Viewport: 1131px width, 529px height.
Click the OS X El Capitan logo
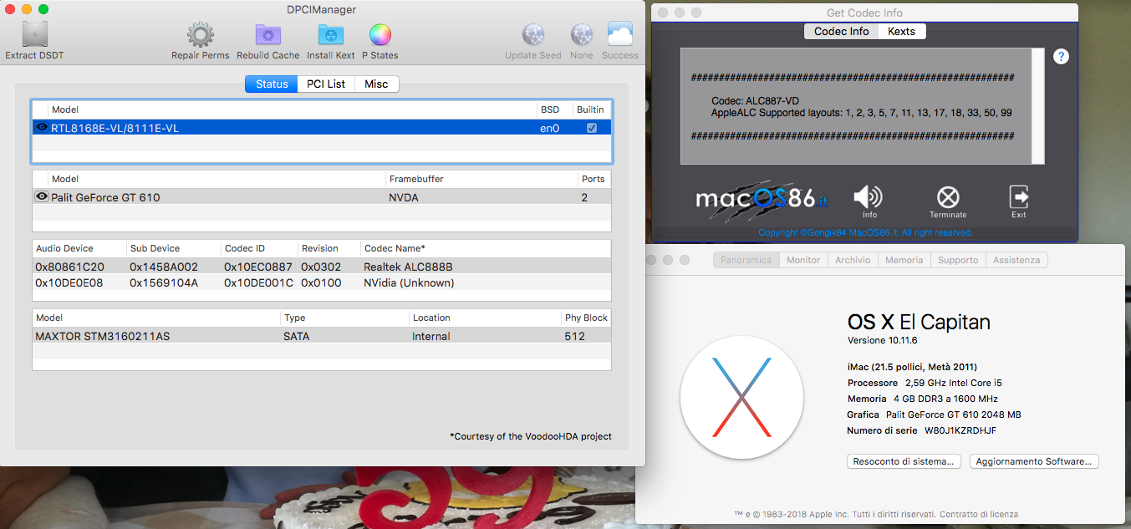(x=741, y=397)
